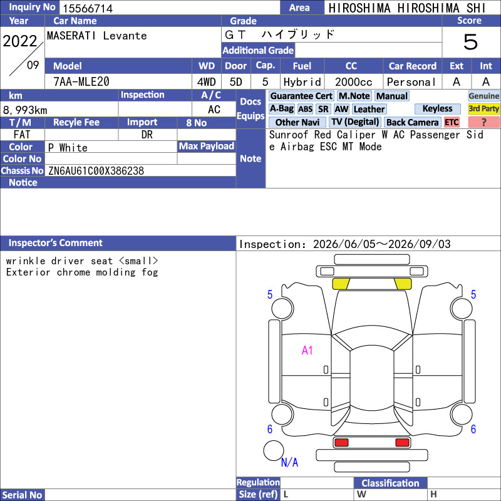Click the FAT transmission value
This screenshot has width=501, height=501.
click(22, 135)
